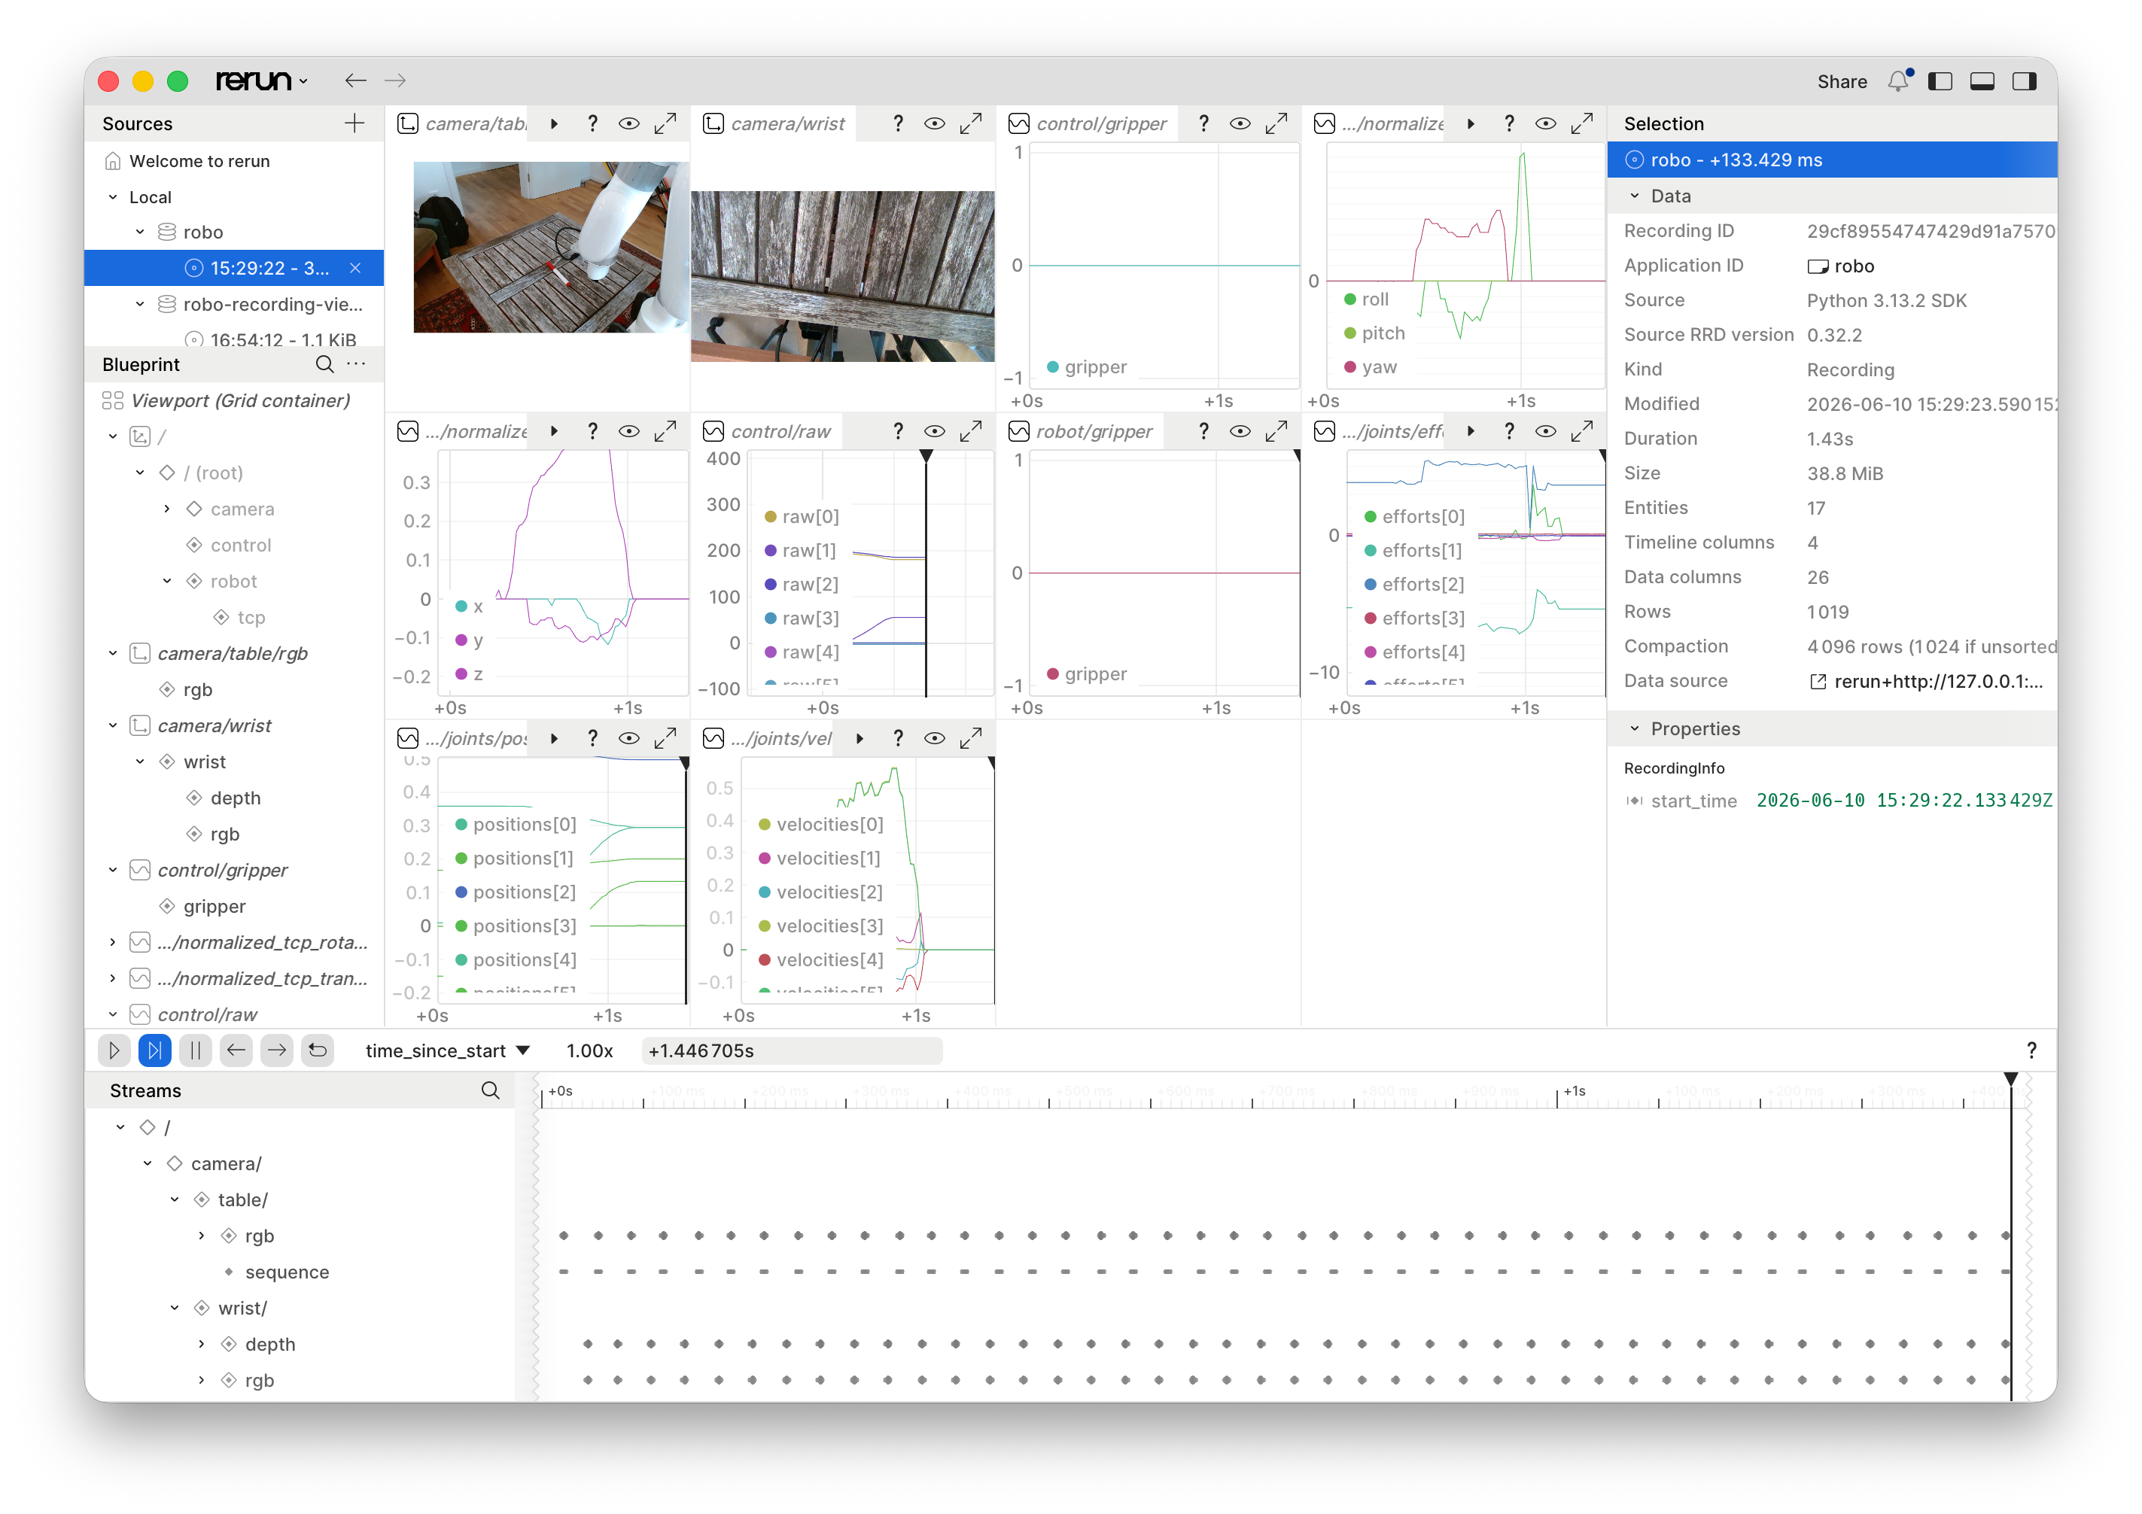Maximize the robot/gripper plot
The image size is (2142, 1514).
(1276, 431)
